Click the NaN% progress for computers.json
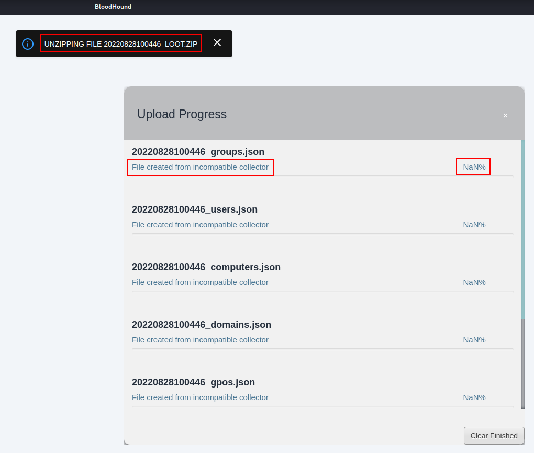Viewport: 534px width, 453px height. point(474,282)
